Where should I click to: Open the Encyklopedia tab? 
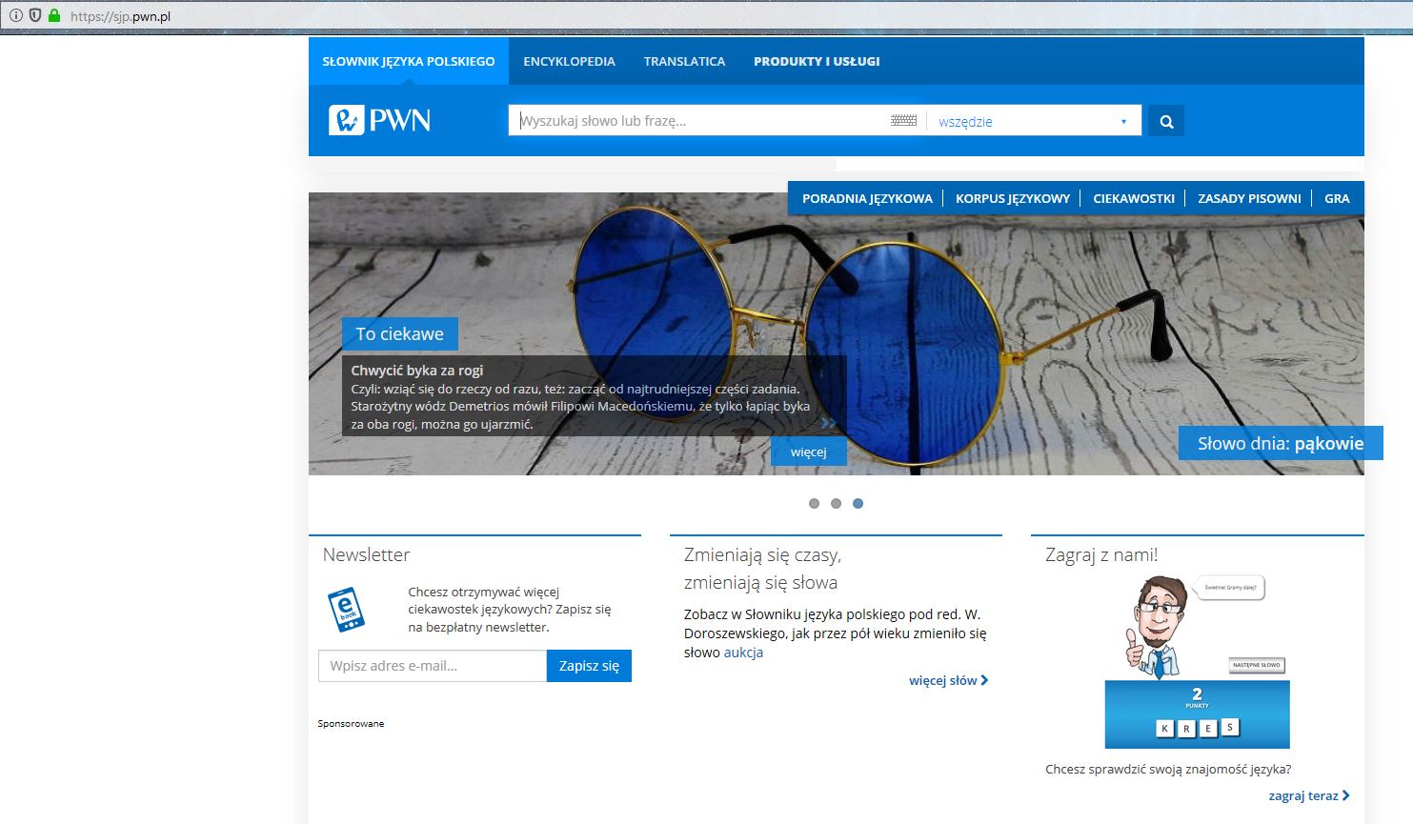[569, 61]
